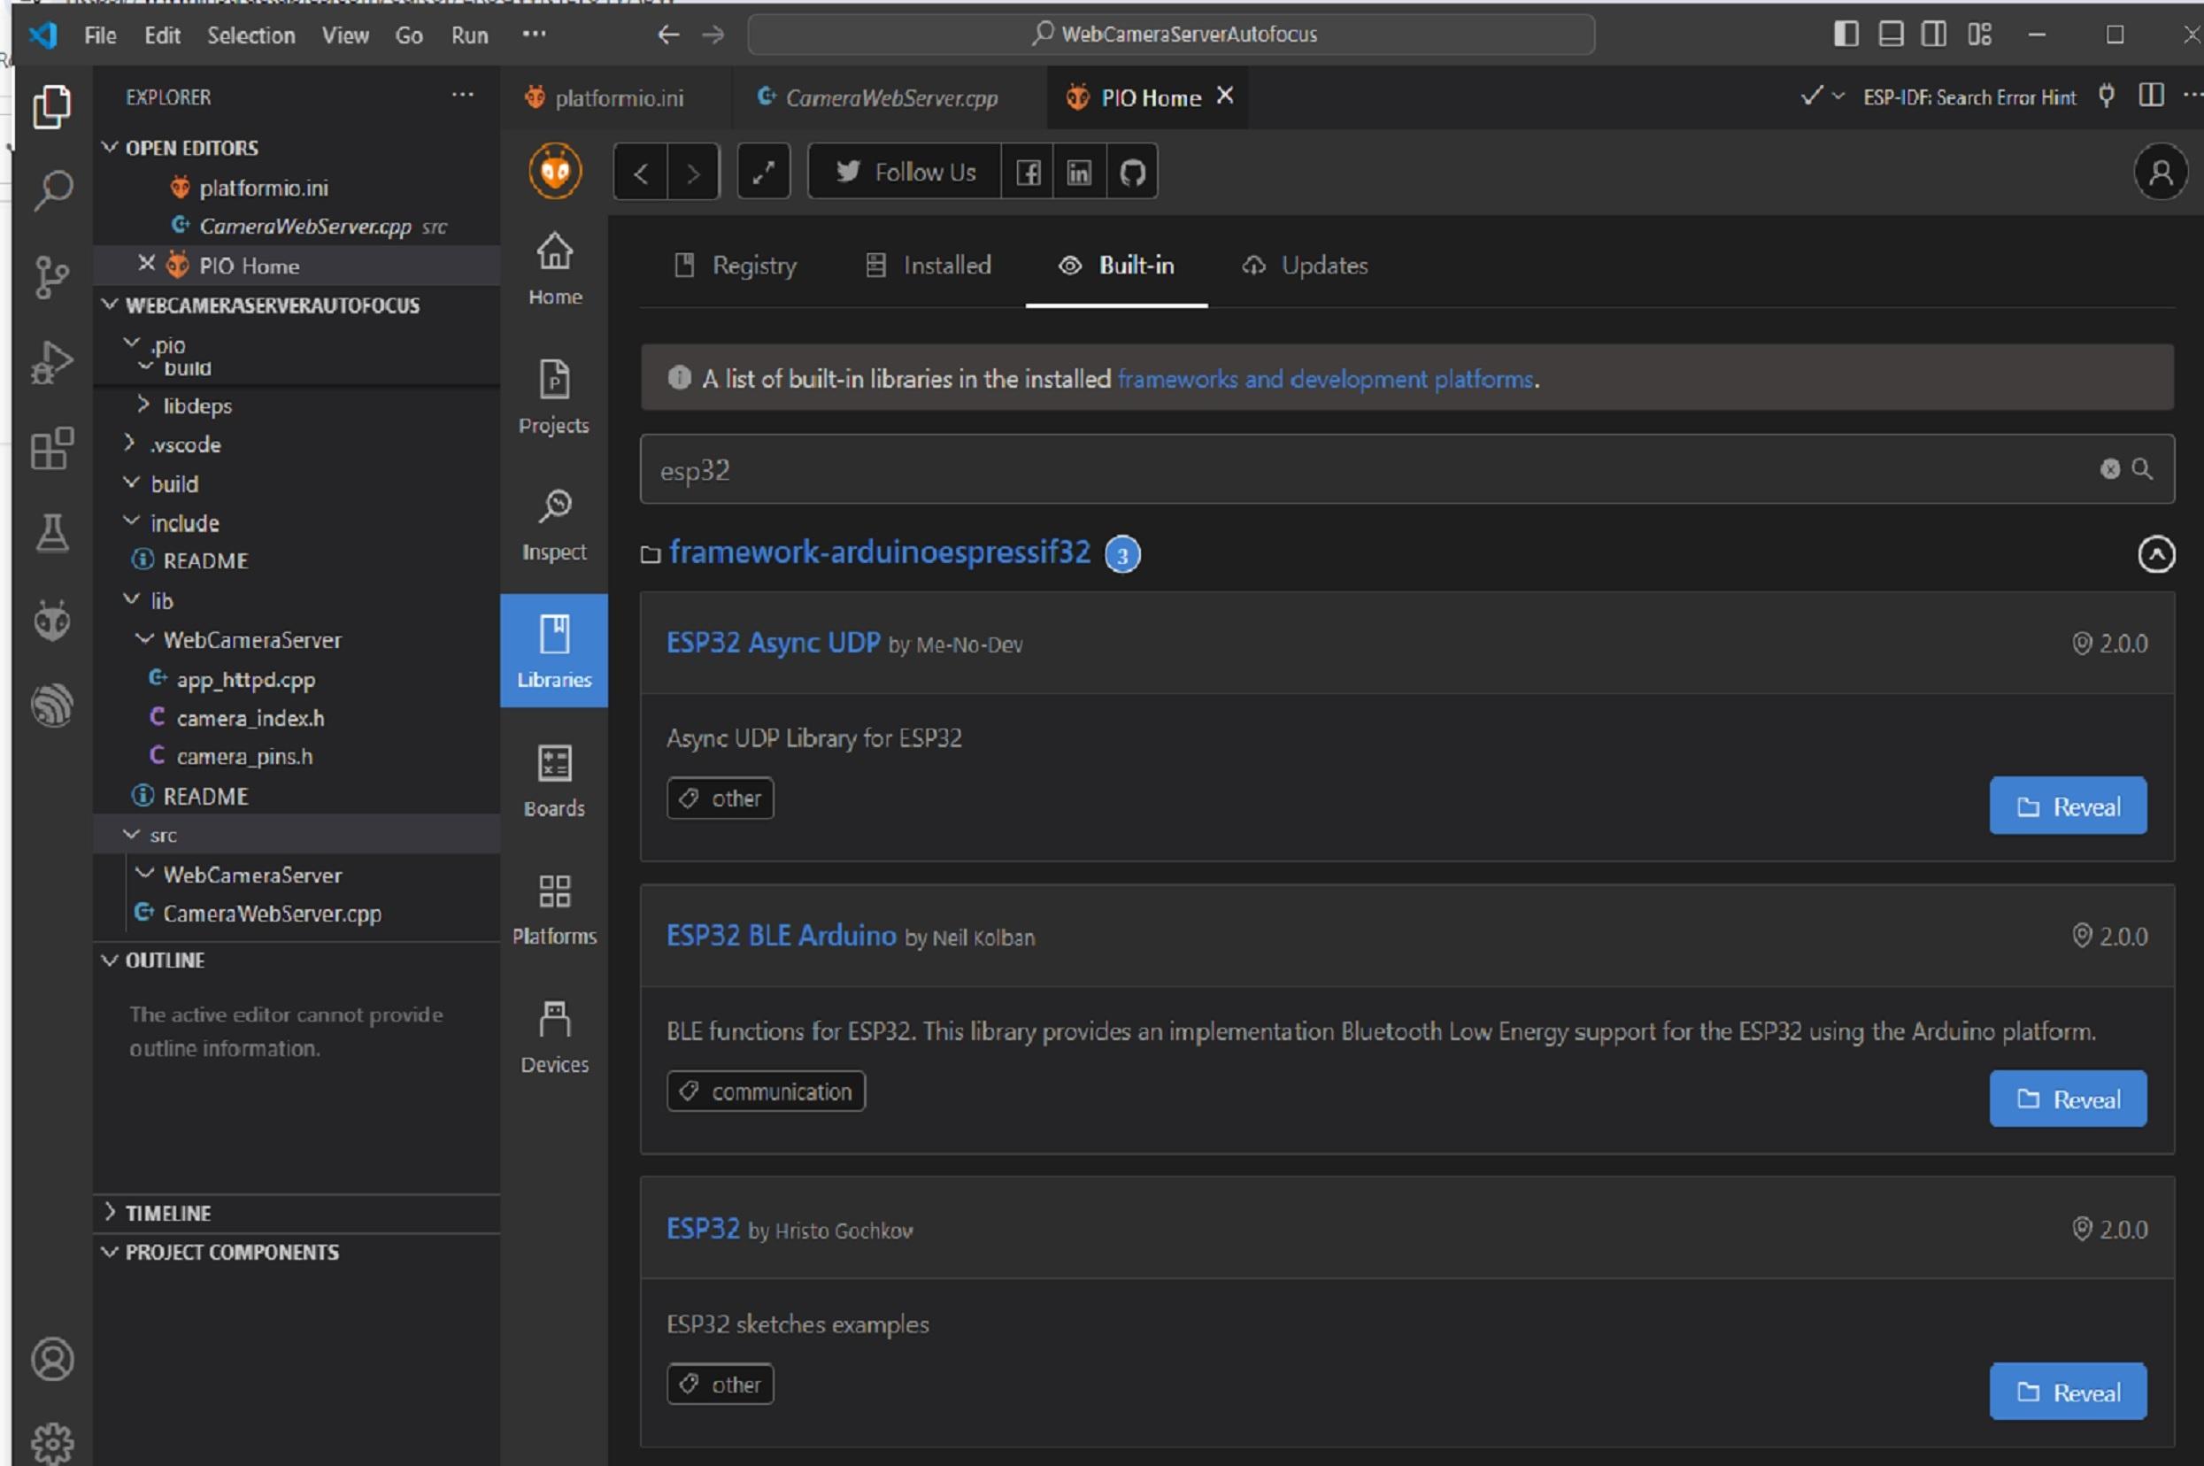Open Manage gear settings icon
Image resolution: width=2204 pixels, height=1466 pixels.
coord(51,1444)
